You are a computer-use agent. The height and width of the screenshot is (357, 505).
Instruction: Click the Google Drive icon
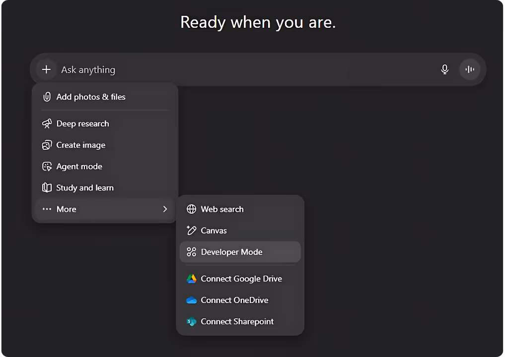click(x=191, y=279)
